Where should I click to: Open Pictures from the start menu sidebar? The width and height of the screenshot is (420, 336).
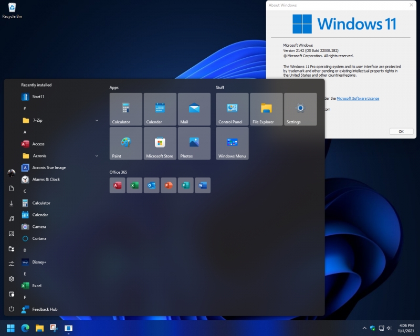[11, 234]
